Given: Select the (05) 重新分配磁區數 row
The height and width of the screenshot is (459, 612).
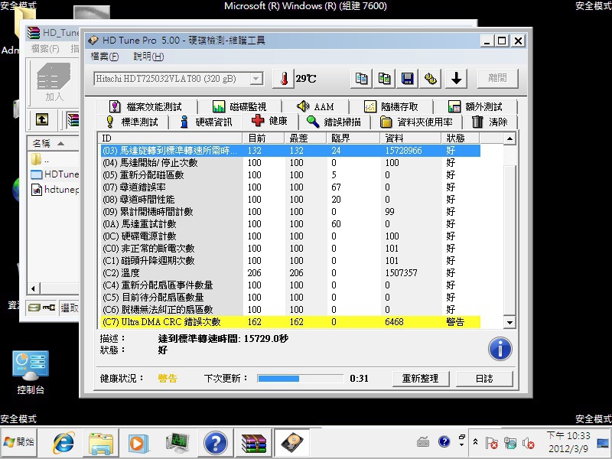Looking at the screenshot, I should click(x=291, y=175).
